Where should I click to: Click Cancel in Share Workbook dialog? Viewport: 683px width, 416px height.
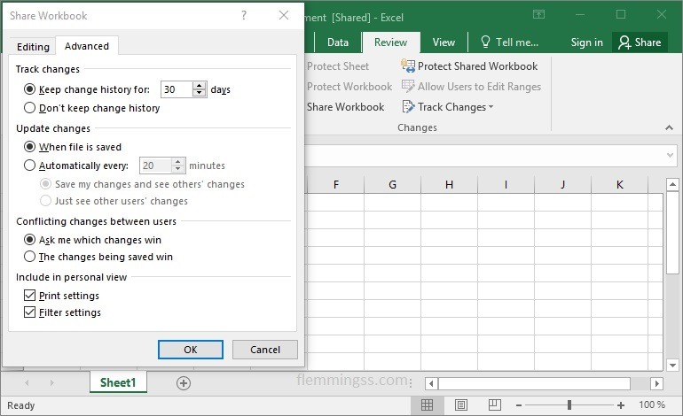pyautogui.click(x=265, y=350)
